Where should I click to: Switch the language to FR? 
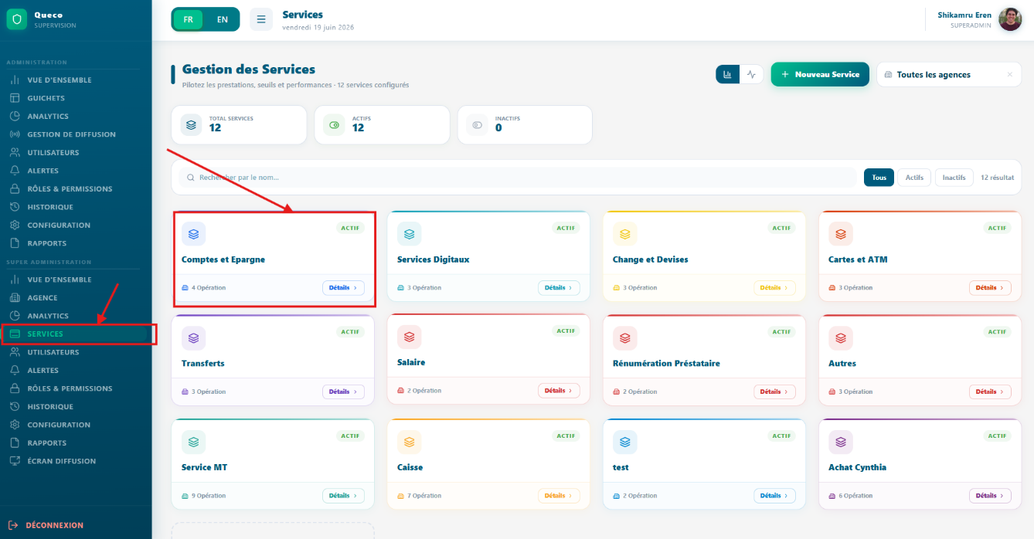pyautogui.click(x=189, y=19)
